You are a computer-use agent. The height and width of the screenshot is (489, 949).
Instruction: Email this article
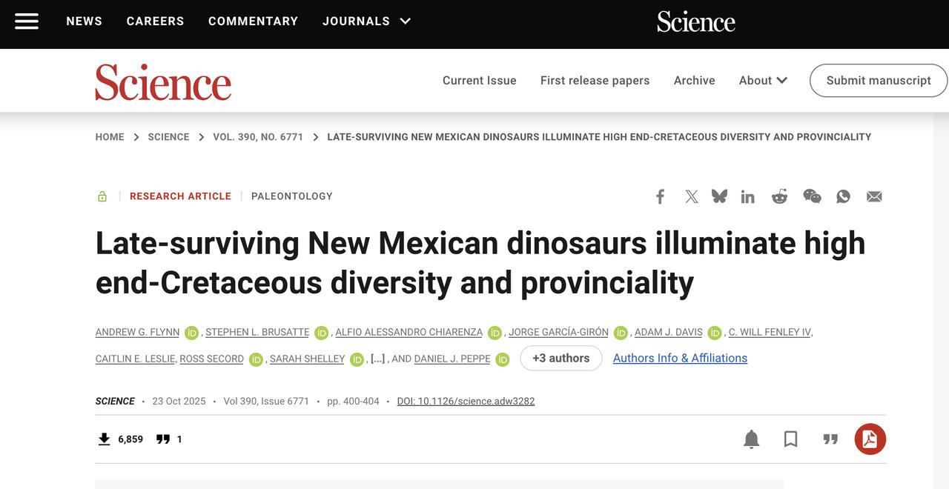point(874,196)
